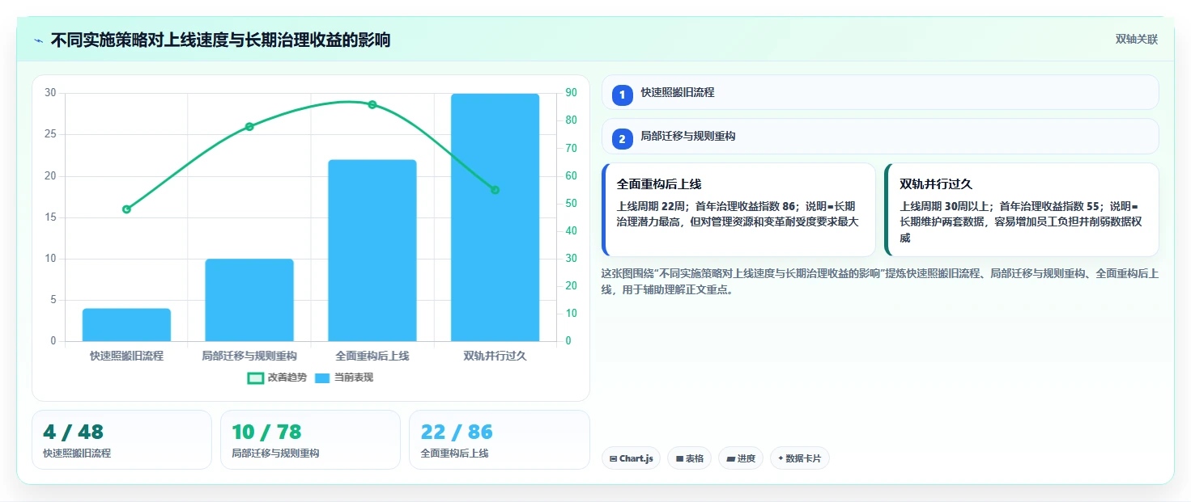This screenshot has height=502, width=1191.
Task: Click the 数据卡片 tag chip
Action: [799, 458]
